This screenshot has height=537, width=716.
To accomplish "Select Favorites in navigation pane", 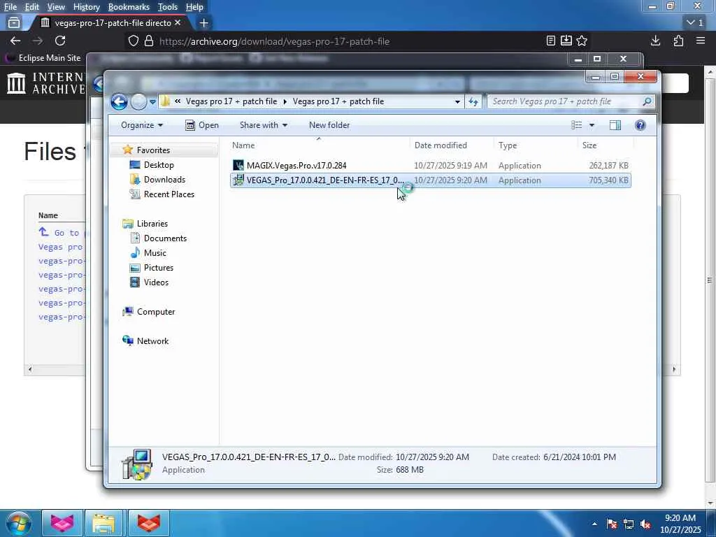I will click(153, 150).
